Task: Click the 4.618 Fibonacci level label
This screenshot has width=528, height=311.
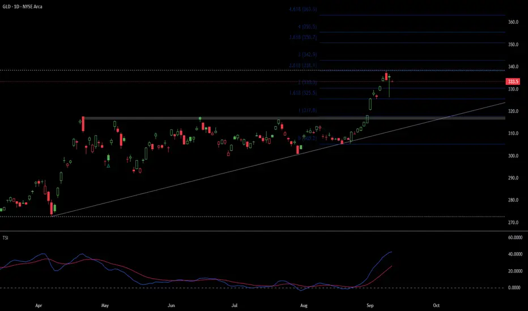Action: 303,10
